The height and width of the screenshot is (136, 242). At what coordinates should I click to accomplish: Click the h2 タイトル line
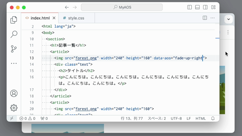[76, 71]
